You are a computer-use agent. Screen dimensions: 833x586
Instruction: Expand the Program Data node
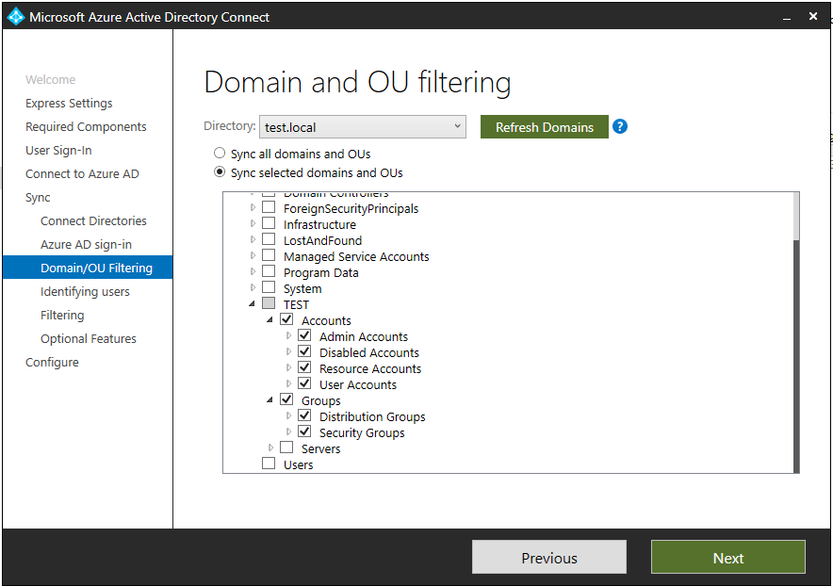coord(253,272)
